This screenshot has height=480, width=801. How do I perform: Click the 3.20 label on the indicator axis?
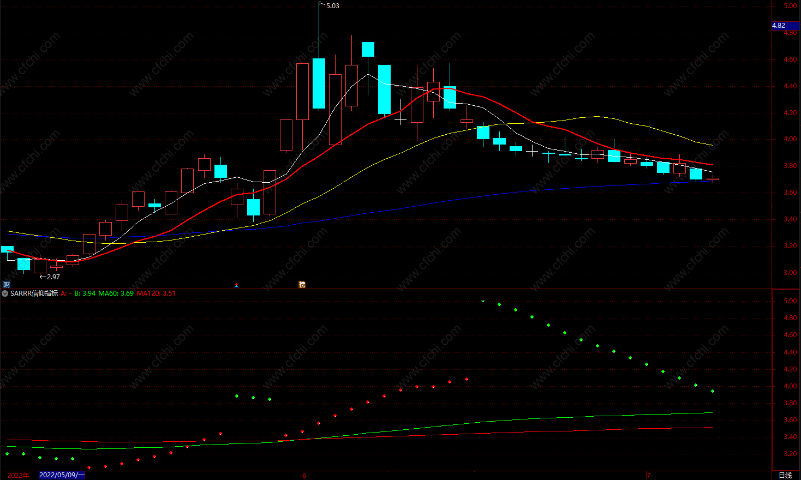(790, 454)
